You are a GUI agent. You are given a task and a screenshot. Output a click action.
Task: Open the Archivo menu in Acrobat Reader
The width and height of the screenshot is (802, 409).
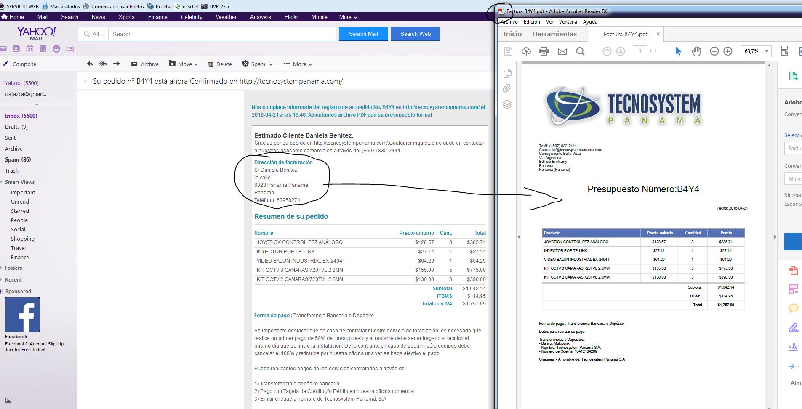pyautogui.click(x=509, y=22)
